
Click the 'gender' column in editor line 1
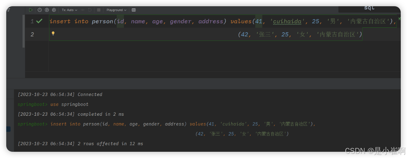tap(181, 21)
